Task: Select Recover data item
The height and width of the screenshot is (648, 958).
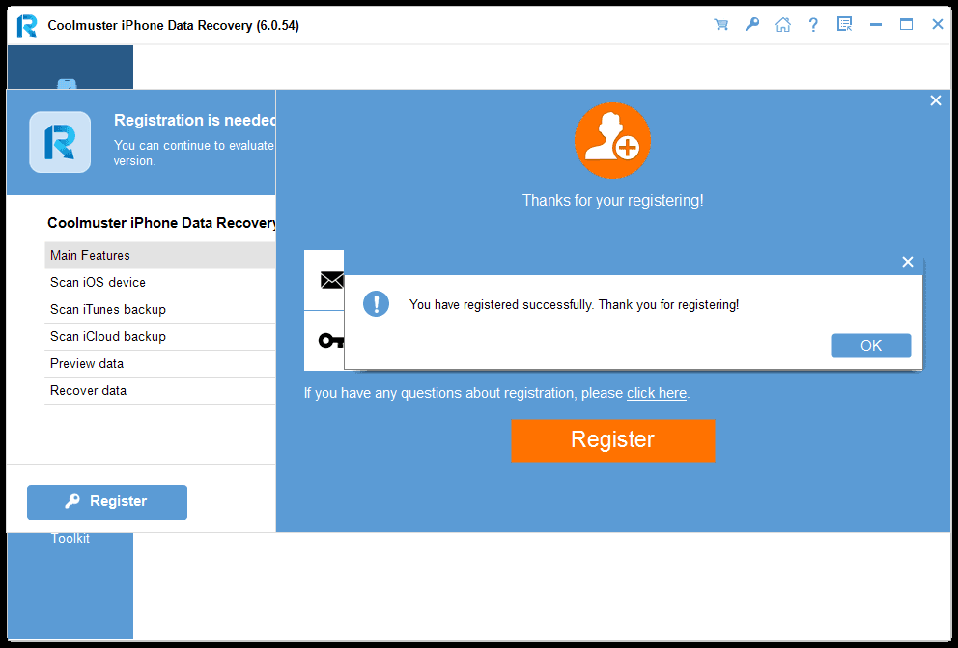Action: click(160, 390)
